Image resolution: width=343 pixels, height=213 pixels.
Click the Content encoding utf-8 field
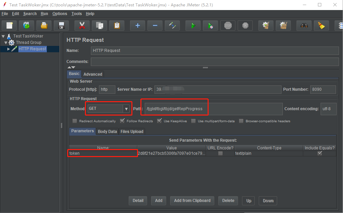[328, 109]
